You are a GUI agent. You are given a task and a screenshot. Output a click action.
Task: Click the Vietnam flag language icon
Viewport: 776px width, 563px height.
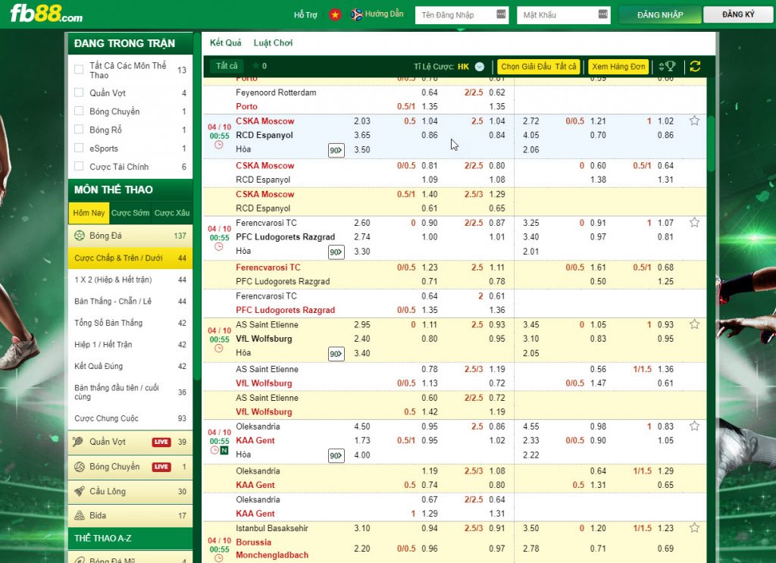[335, 15]
